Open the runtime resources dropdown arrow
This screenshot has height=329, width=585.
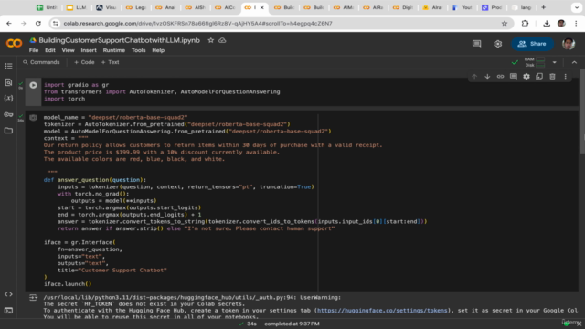click(555, 62)
